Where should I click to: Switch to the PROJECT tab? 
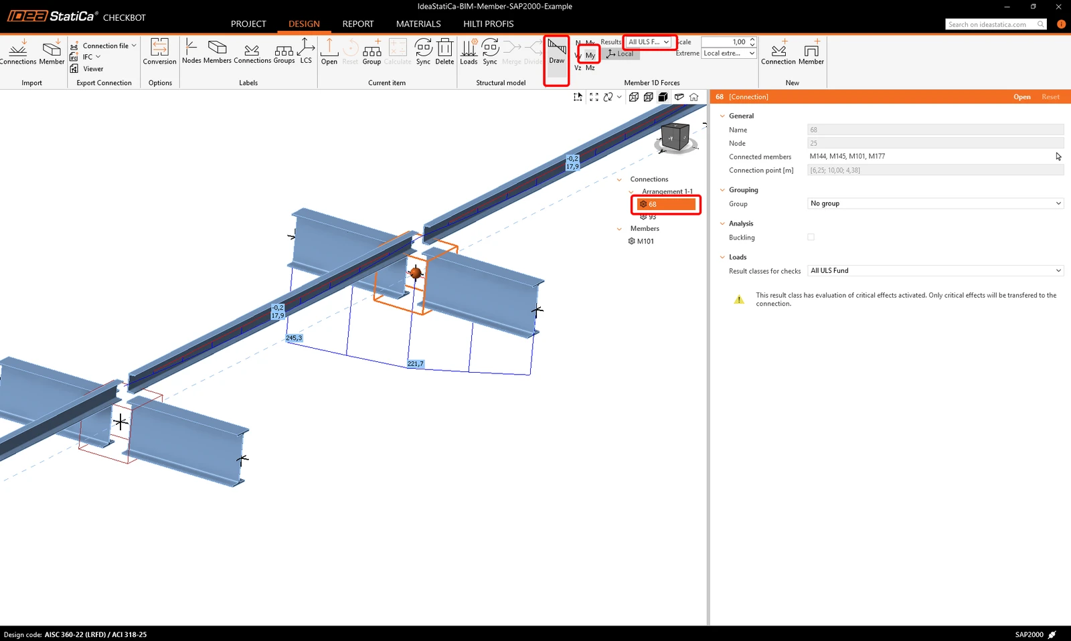(x=248, y=23)
